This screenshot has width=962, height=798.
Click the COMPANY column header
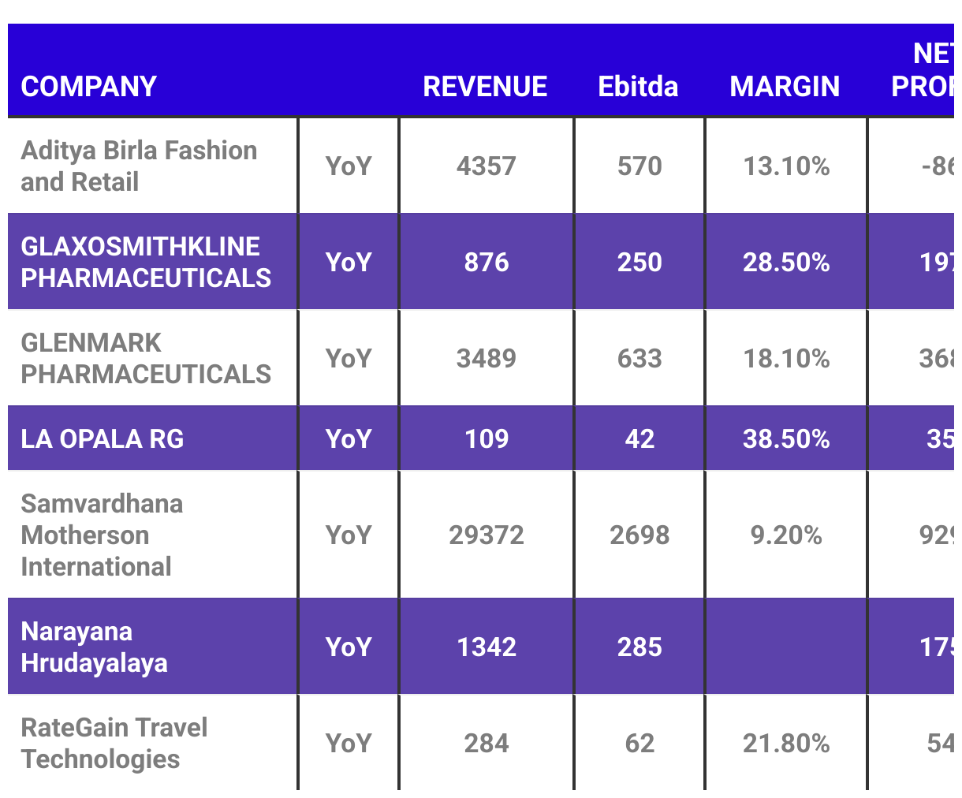point(88,86)
